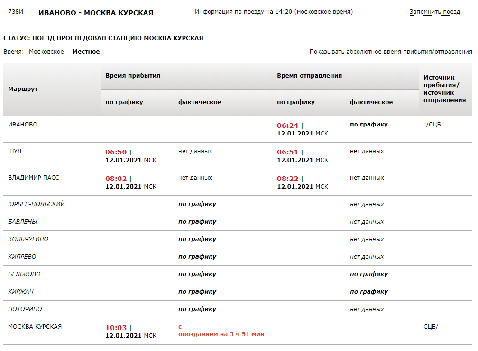Click the "Запомнить поезд" link
The width and height of the screenshot is (478, 351).
click(434, 12)
